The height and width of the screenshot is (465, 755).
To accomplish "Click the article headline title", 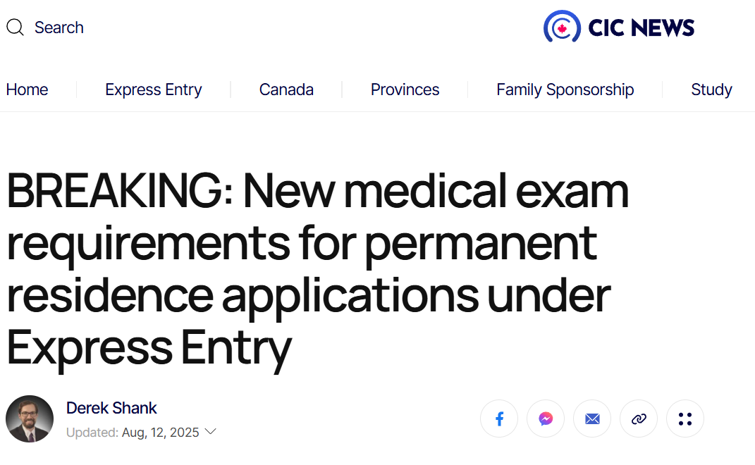I will pos(318,268).
